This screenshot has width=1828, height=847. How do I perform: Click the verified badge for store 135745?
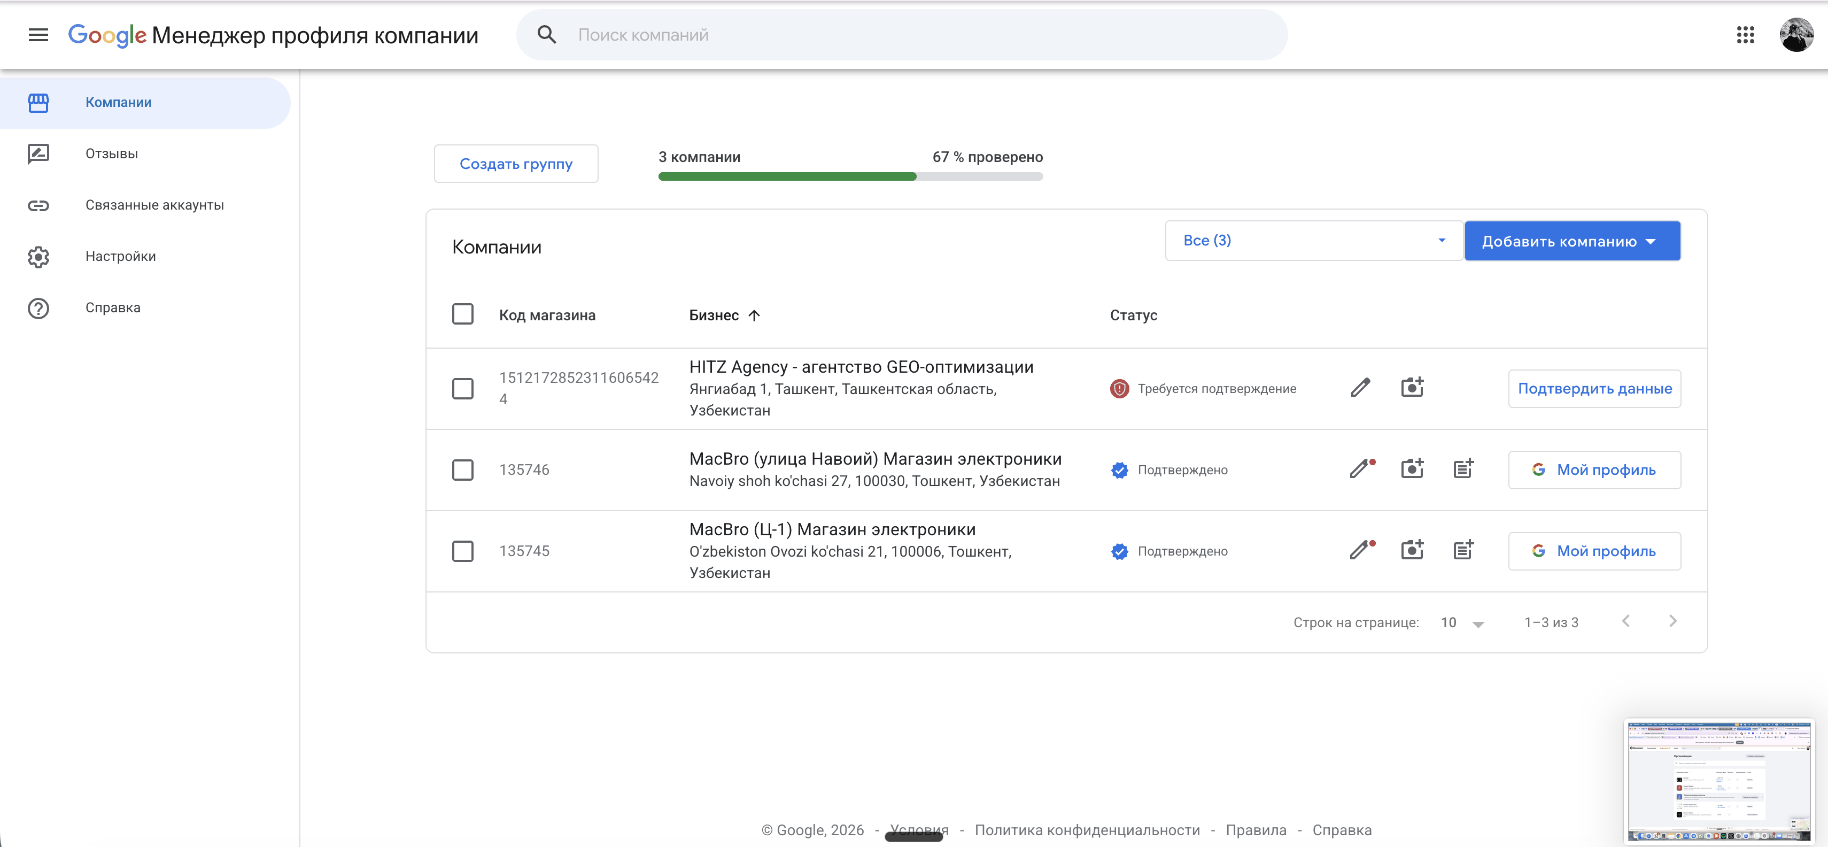[x=1119, y=551]
